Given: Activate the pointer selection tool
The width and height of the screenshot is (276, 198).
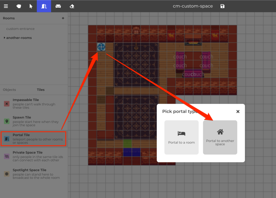Looking at the screenshot, I should [31, 6].
